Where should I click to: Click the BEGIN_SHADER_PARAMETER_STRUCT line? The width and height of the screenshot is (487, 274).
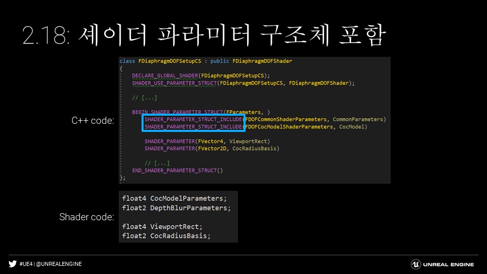click(x=201, y=112)
